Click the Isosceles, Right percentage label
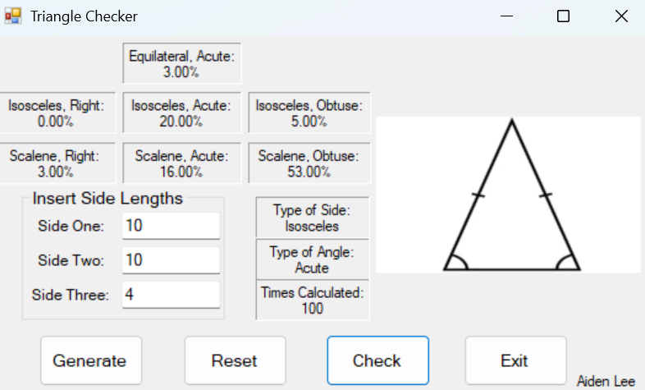Viewport: 645px width, 390px height. click(x=57, y=113)
